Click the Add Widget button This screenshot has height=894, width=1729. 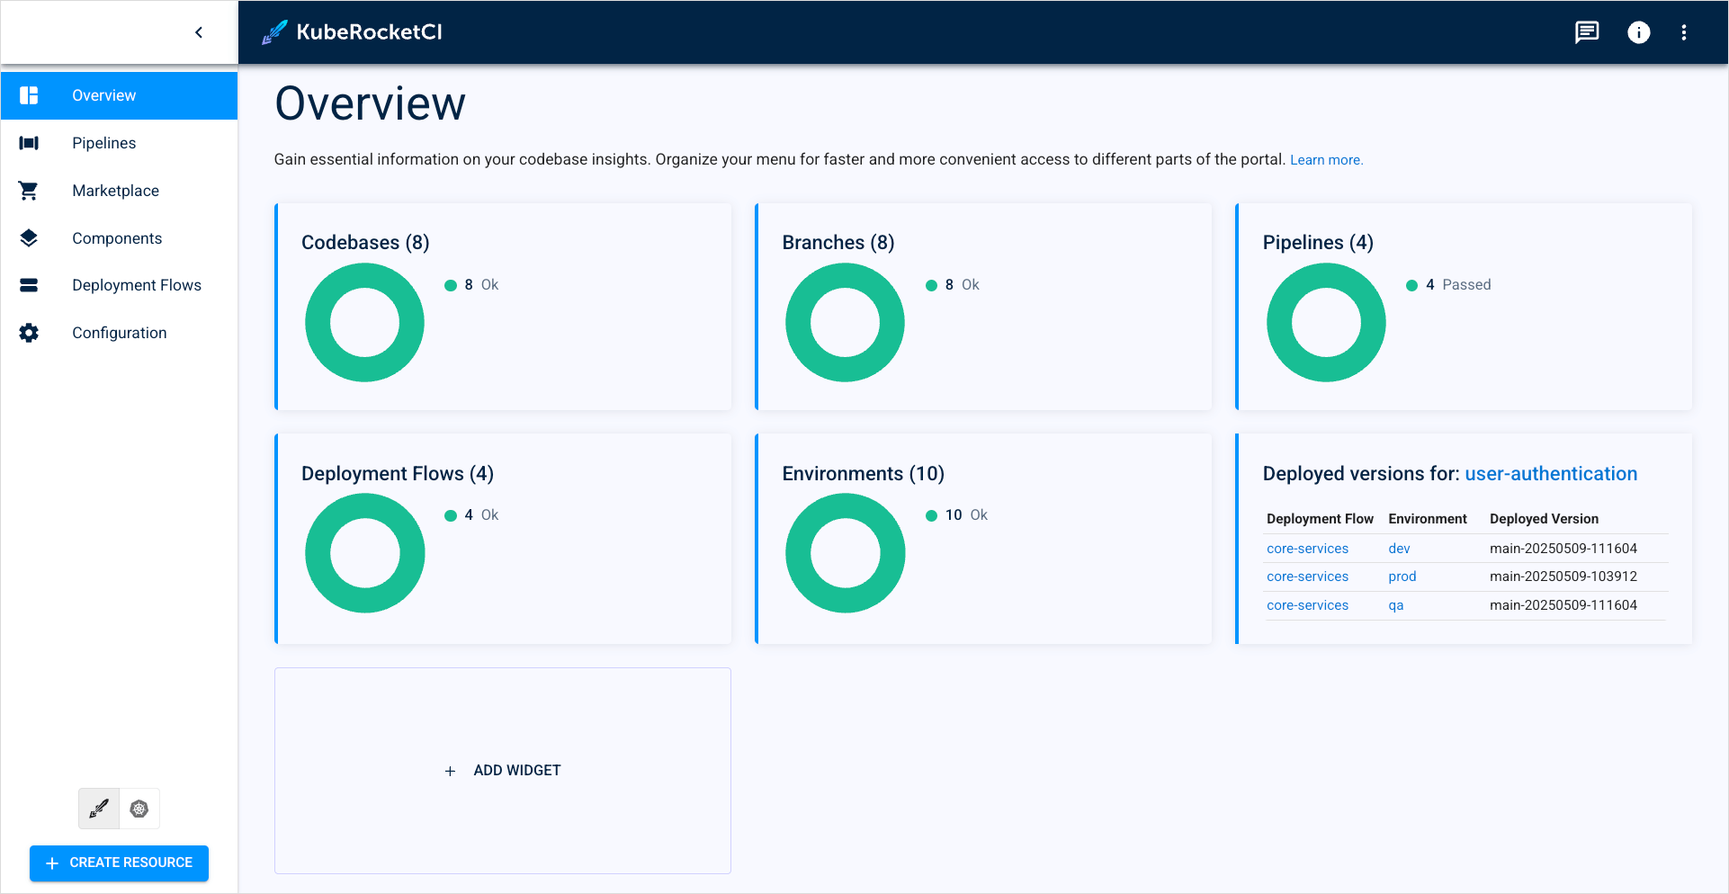[x=503, y=771]
